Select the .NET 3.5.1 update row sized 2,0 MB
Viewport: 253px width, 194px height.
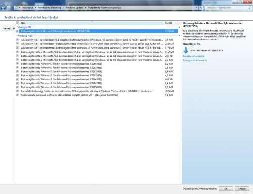(97, 60)
